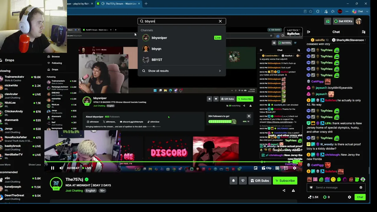Open the Just Chatting category link
The image size is (377, 212).
click(74, 191)
